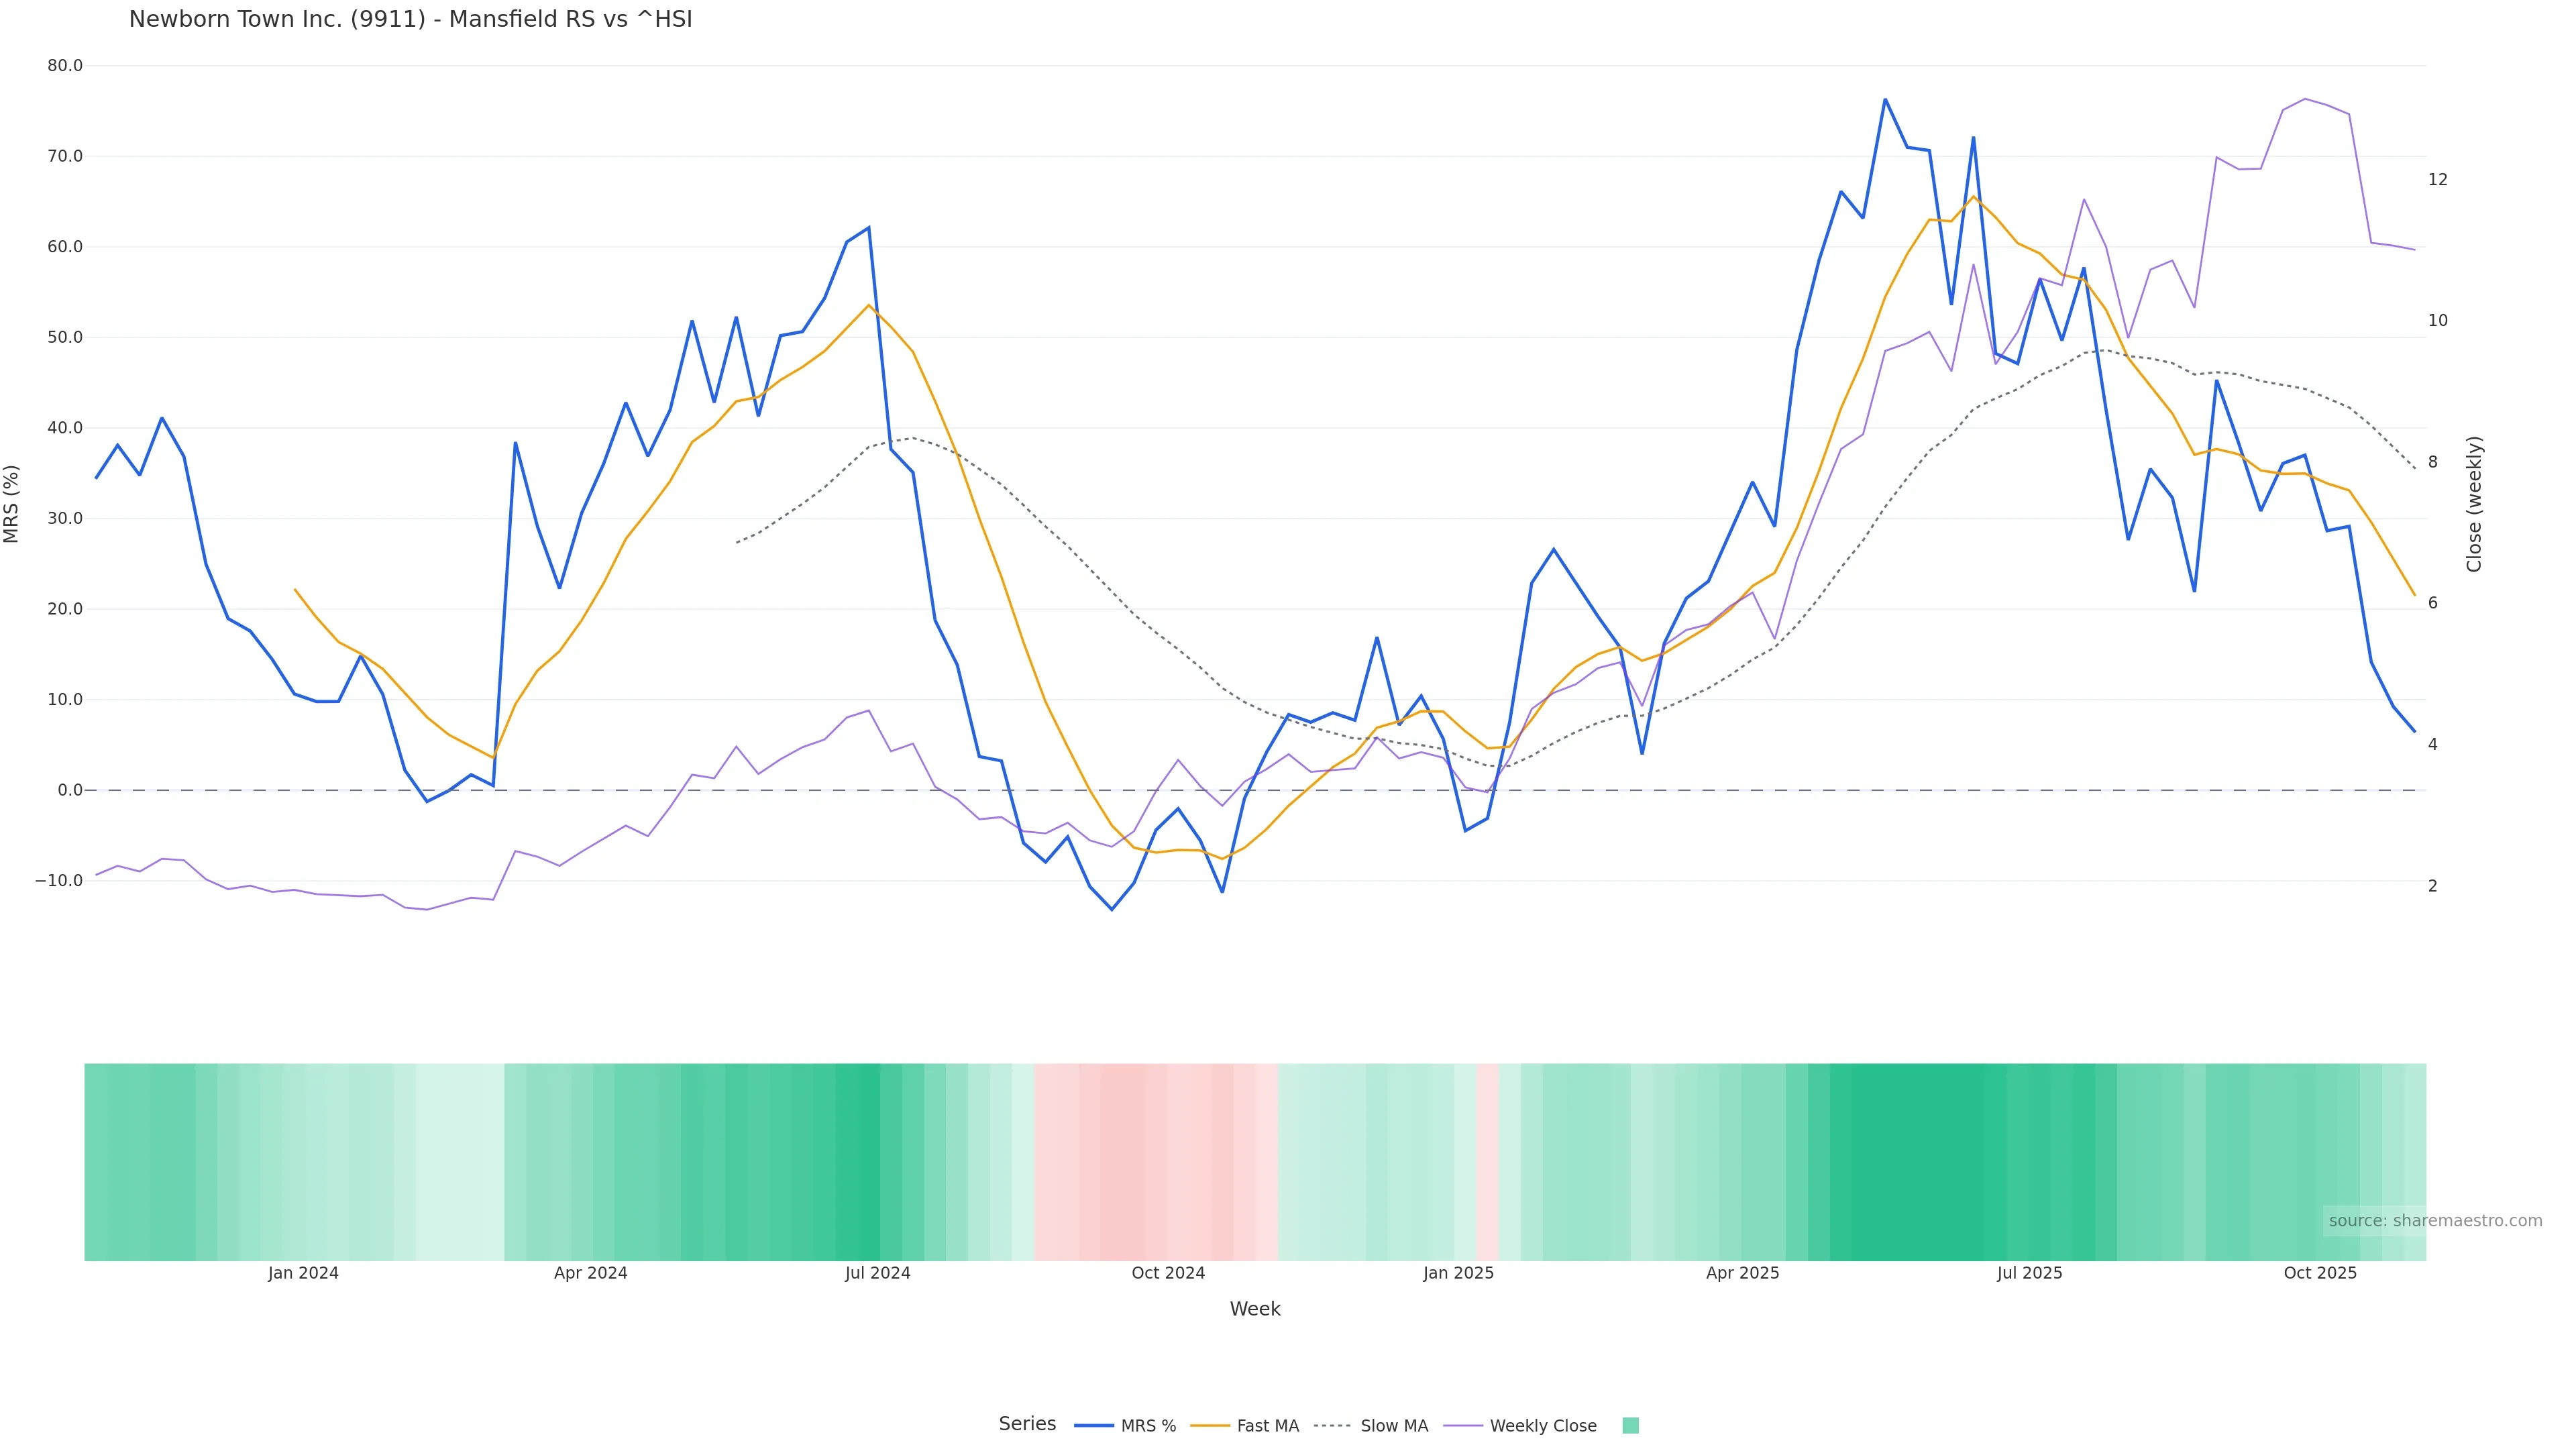This screenshot has height=1449, width=2576.
Task: Click the Apr 2025 x-axis tick label
Action: tap(1742, 1274)
